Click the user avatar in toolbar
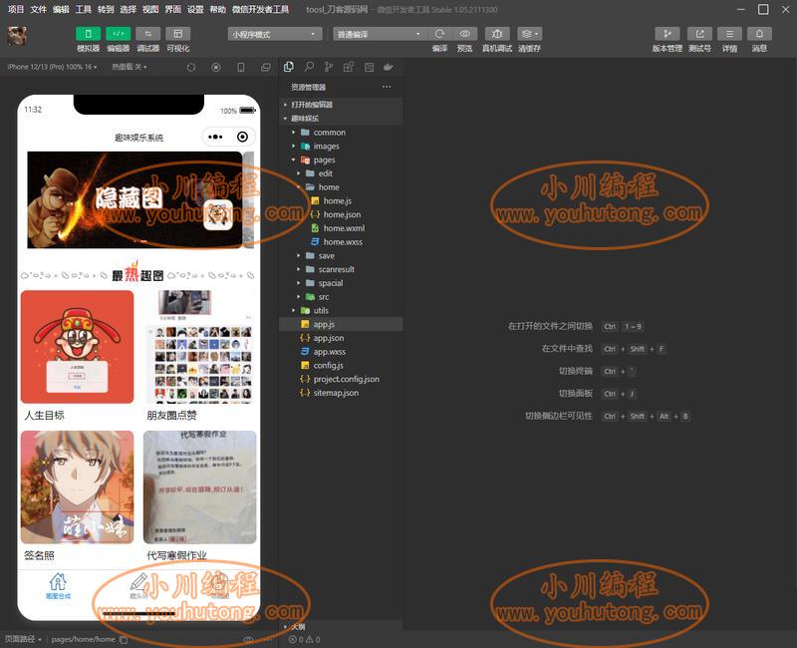 click(17, 36)
